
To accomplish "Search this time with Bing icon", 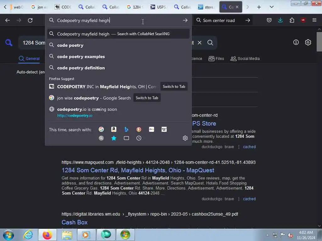I will coord(126,129).
